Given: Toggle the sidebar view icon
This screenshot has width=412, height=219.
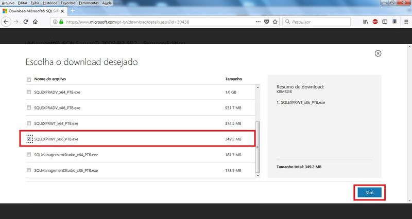Looking at the screenshot, I should pyautogui.click(x=385, y=22).
